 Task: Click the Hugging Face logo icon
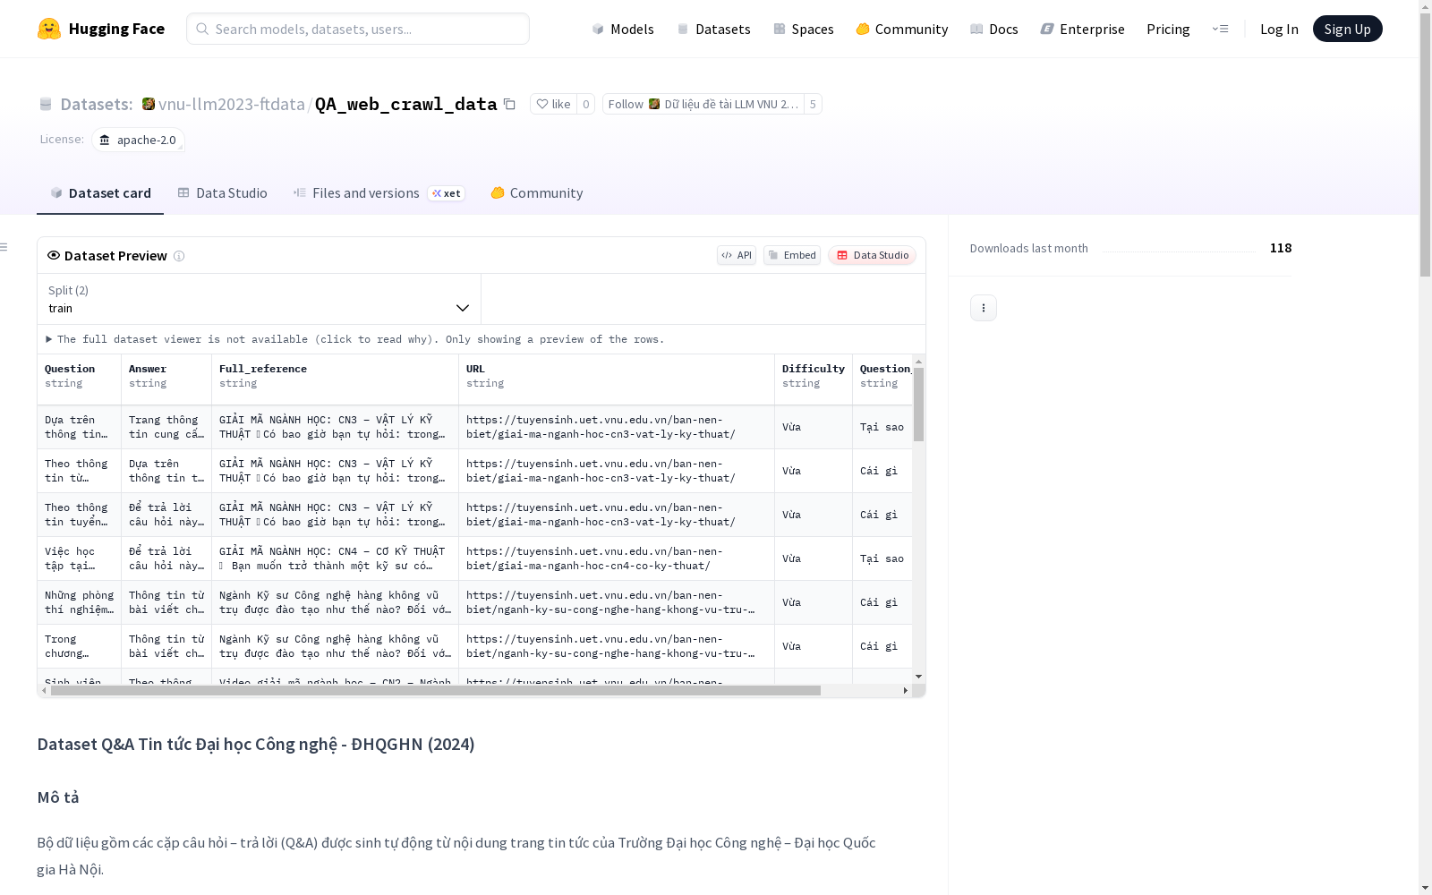(x=49, y=29)
